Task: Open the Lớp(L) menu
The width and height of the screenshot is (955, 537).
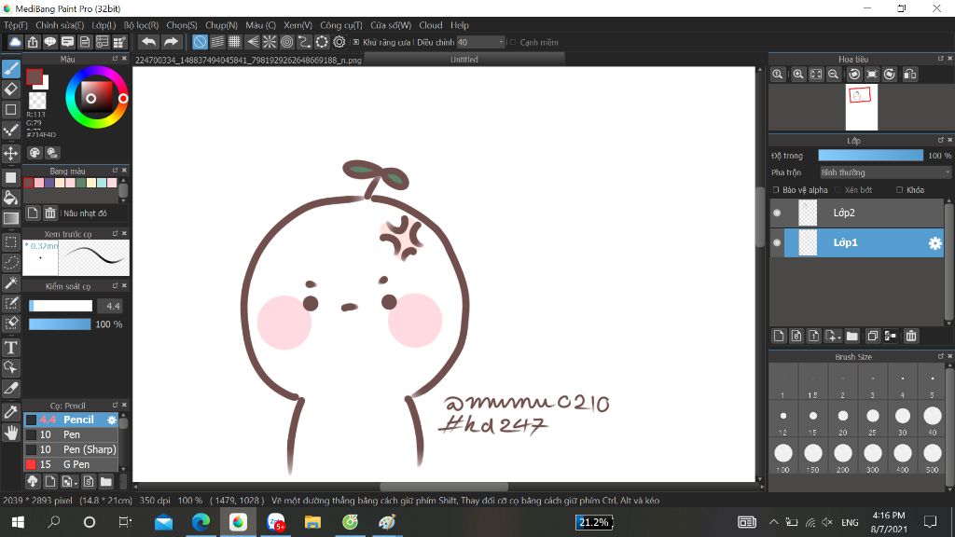Action: coord(104,25)
